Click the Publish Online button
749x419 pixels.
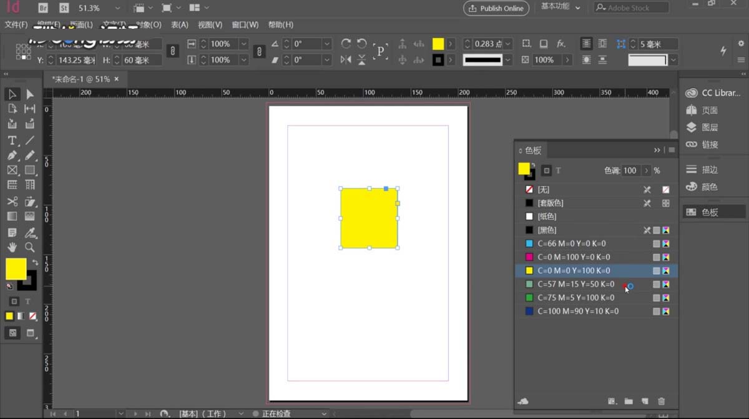point(496,8)
